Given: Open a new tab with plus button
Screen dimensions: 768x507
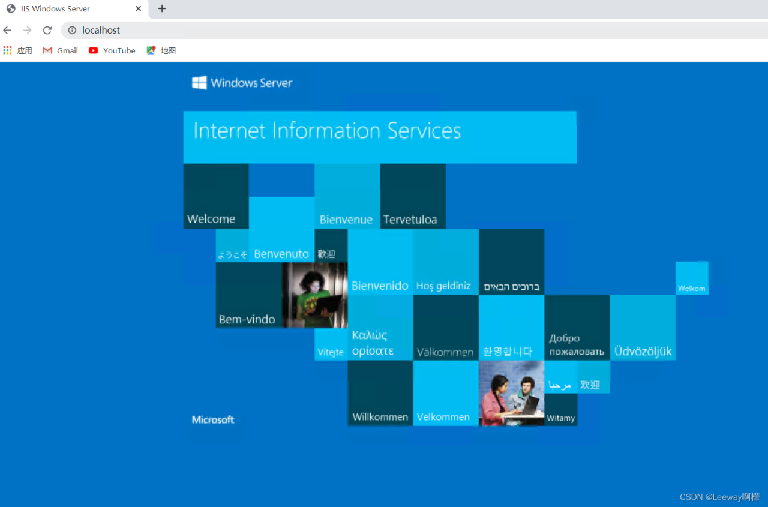Looking at the screenshot, I should [162, 8].
